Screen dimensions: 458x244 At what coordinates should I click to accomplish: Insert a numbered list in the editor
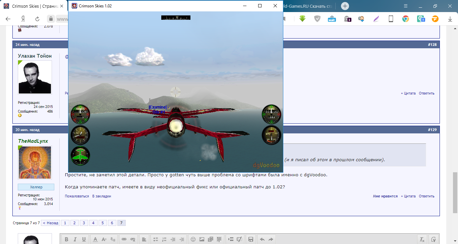(x=164, y=239)
